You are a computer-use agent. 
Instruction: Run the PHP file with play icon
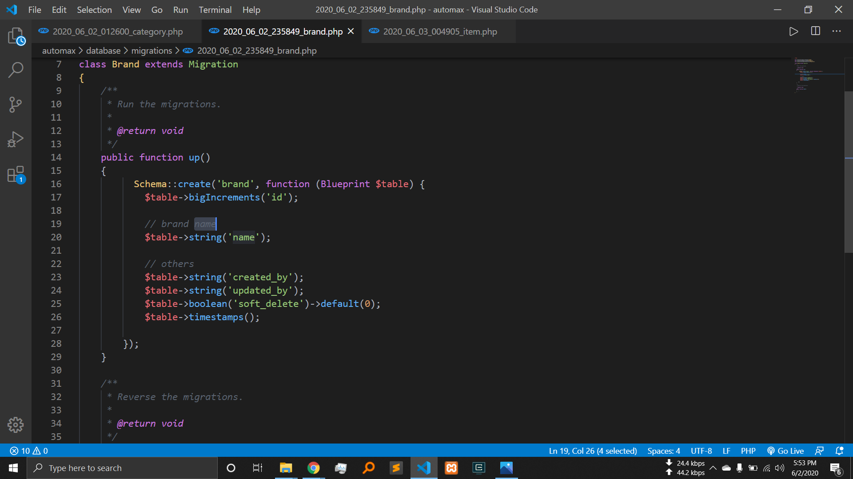(793, 31)
